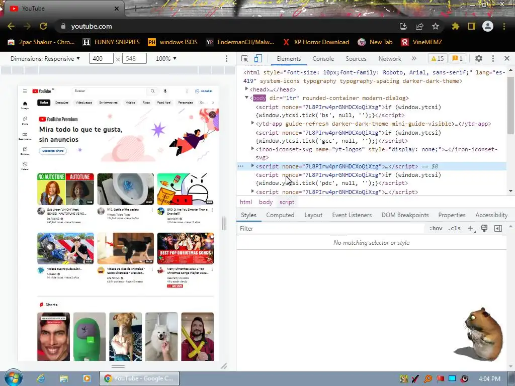Open Internet Explorer from taskbar

tap(40, 378)
